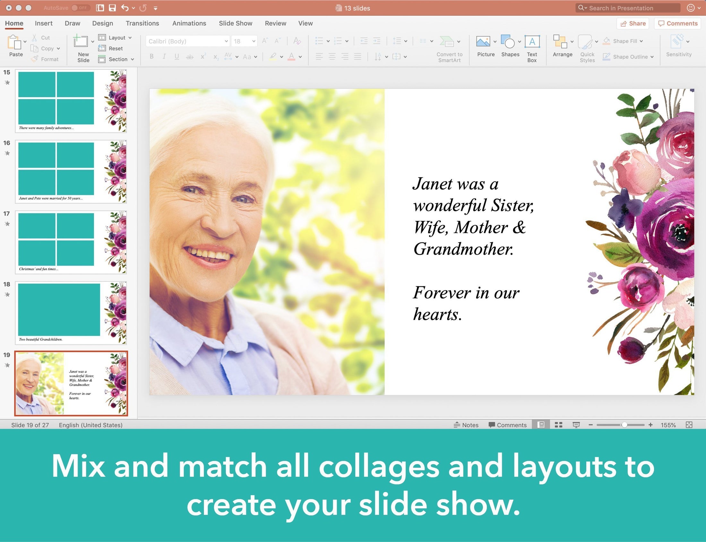Open the font size dropdown
This screenshot has height=542, width=706.
[x=254, y=41]
